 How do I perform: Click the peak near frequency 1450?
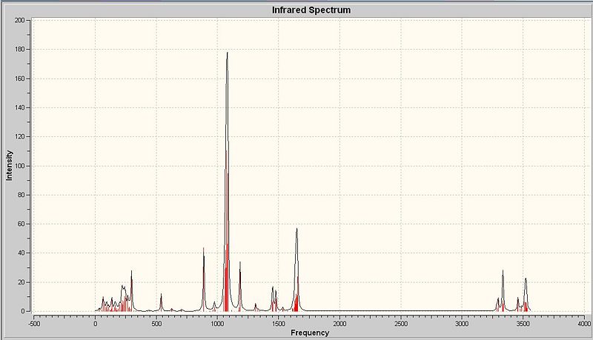[273, 299]
